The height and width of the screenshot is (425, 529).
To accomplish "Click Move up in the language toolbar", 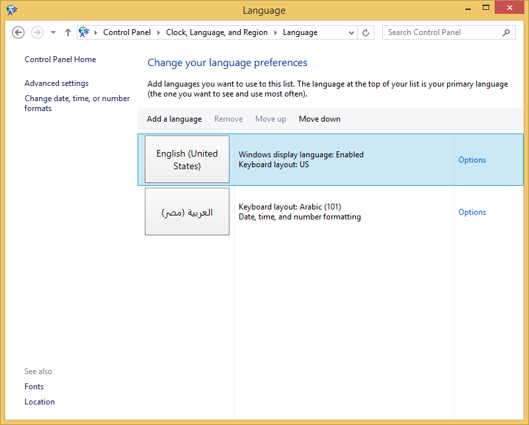I will pos(270,119).
